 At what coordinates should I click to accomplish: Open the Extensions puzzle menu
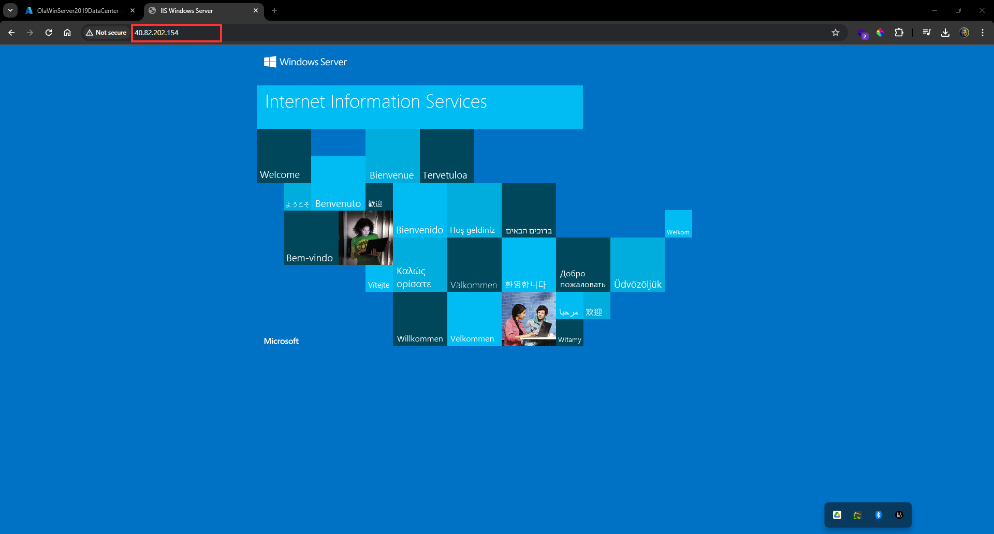899,33
